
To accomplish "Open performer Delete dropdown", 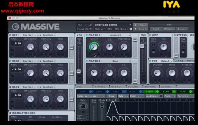I will pos(123,96).
